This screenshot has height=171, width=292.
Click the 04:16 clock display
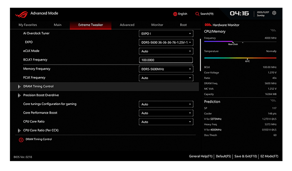pos(239,13)
